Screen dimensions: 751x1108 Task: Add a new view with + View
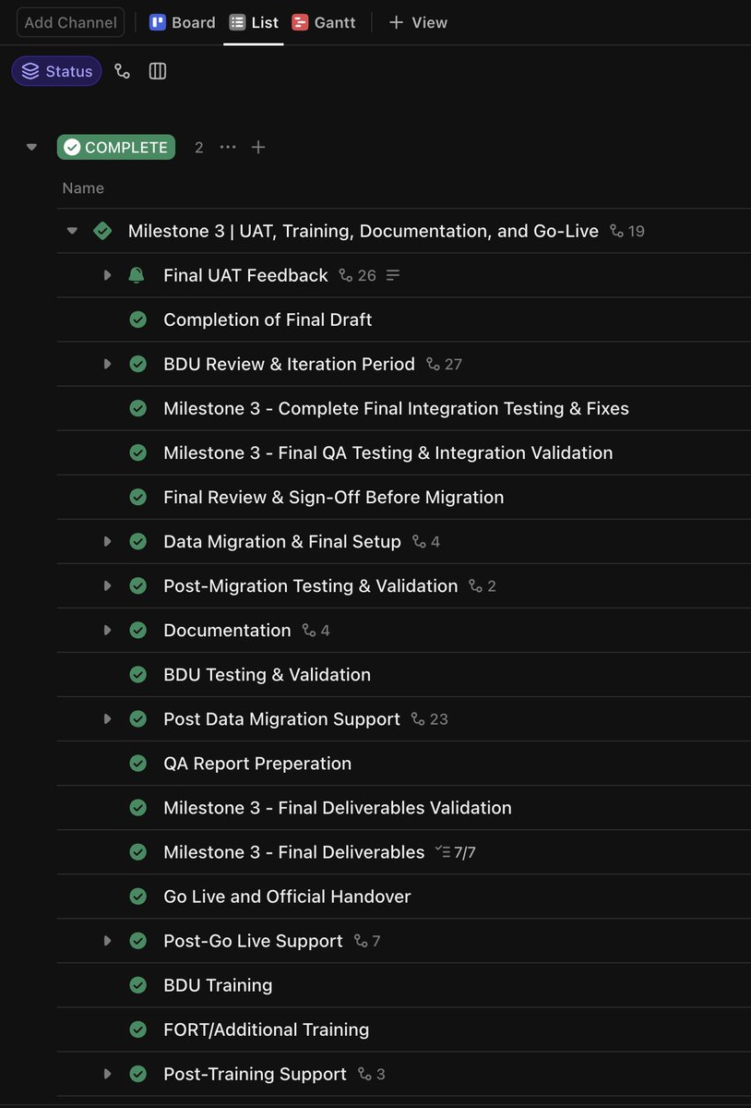tap(418, 22)
